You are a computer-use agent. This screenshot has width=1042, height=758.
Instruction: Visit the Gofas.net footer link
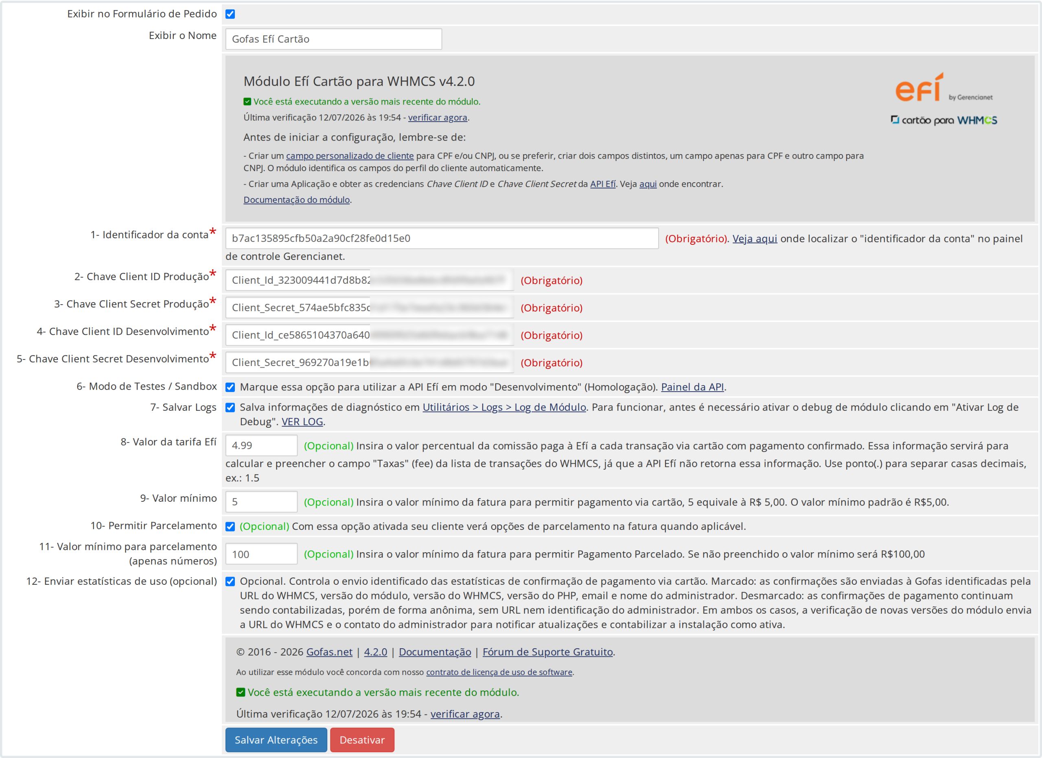(329, 652)
